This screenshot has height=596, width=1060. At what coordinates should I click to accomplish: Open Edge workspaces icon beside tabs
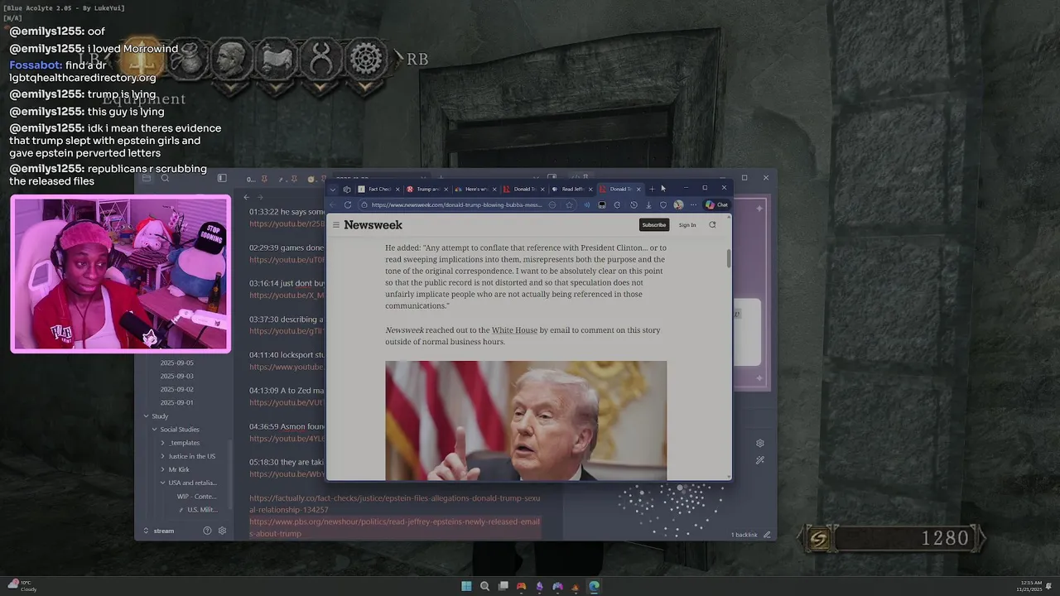pos(347,189)
